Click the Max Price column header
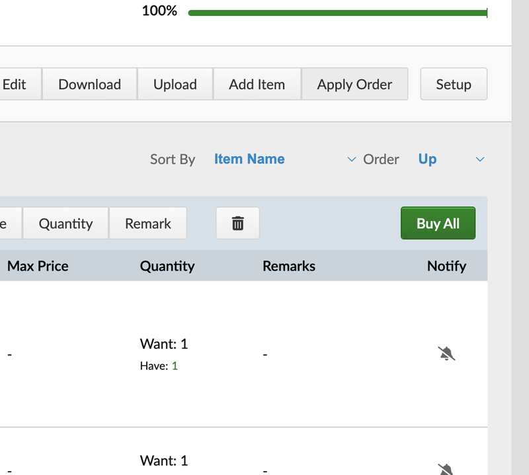529x475 pixels. (38, 266)
